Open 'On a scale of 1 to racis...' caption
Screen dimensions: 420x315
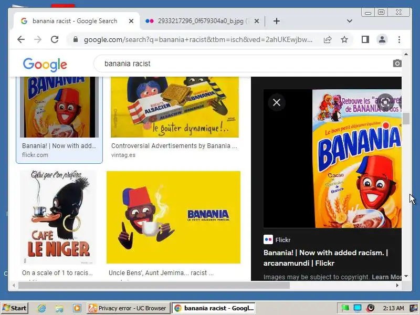tap(57, 272)
